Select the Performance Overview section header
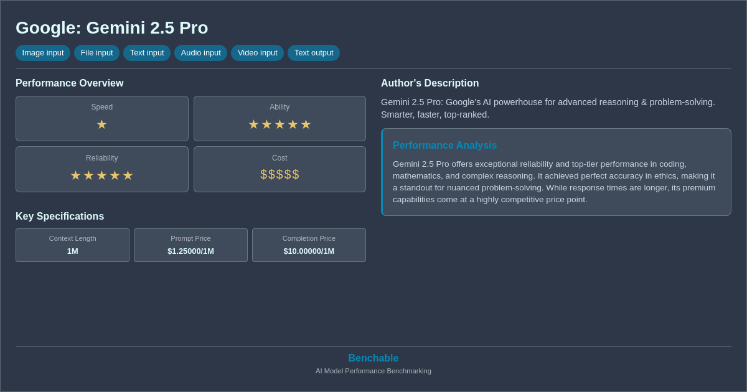The image size is (747, 392). 69,83
